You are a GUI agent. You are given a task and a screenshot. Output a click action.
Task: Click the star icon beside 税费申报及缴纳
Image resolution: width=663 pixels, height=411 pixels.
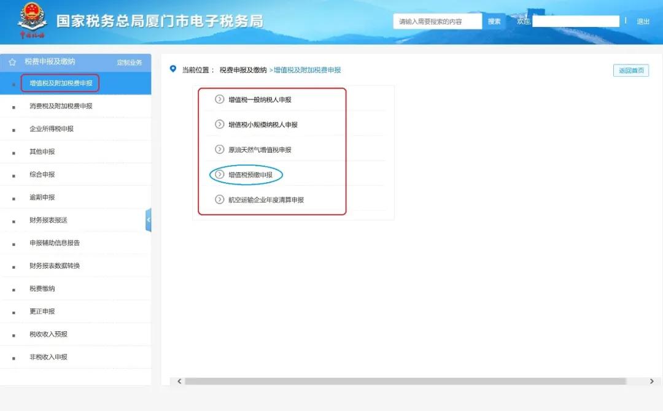coord(11,61)
